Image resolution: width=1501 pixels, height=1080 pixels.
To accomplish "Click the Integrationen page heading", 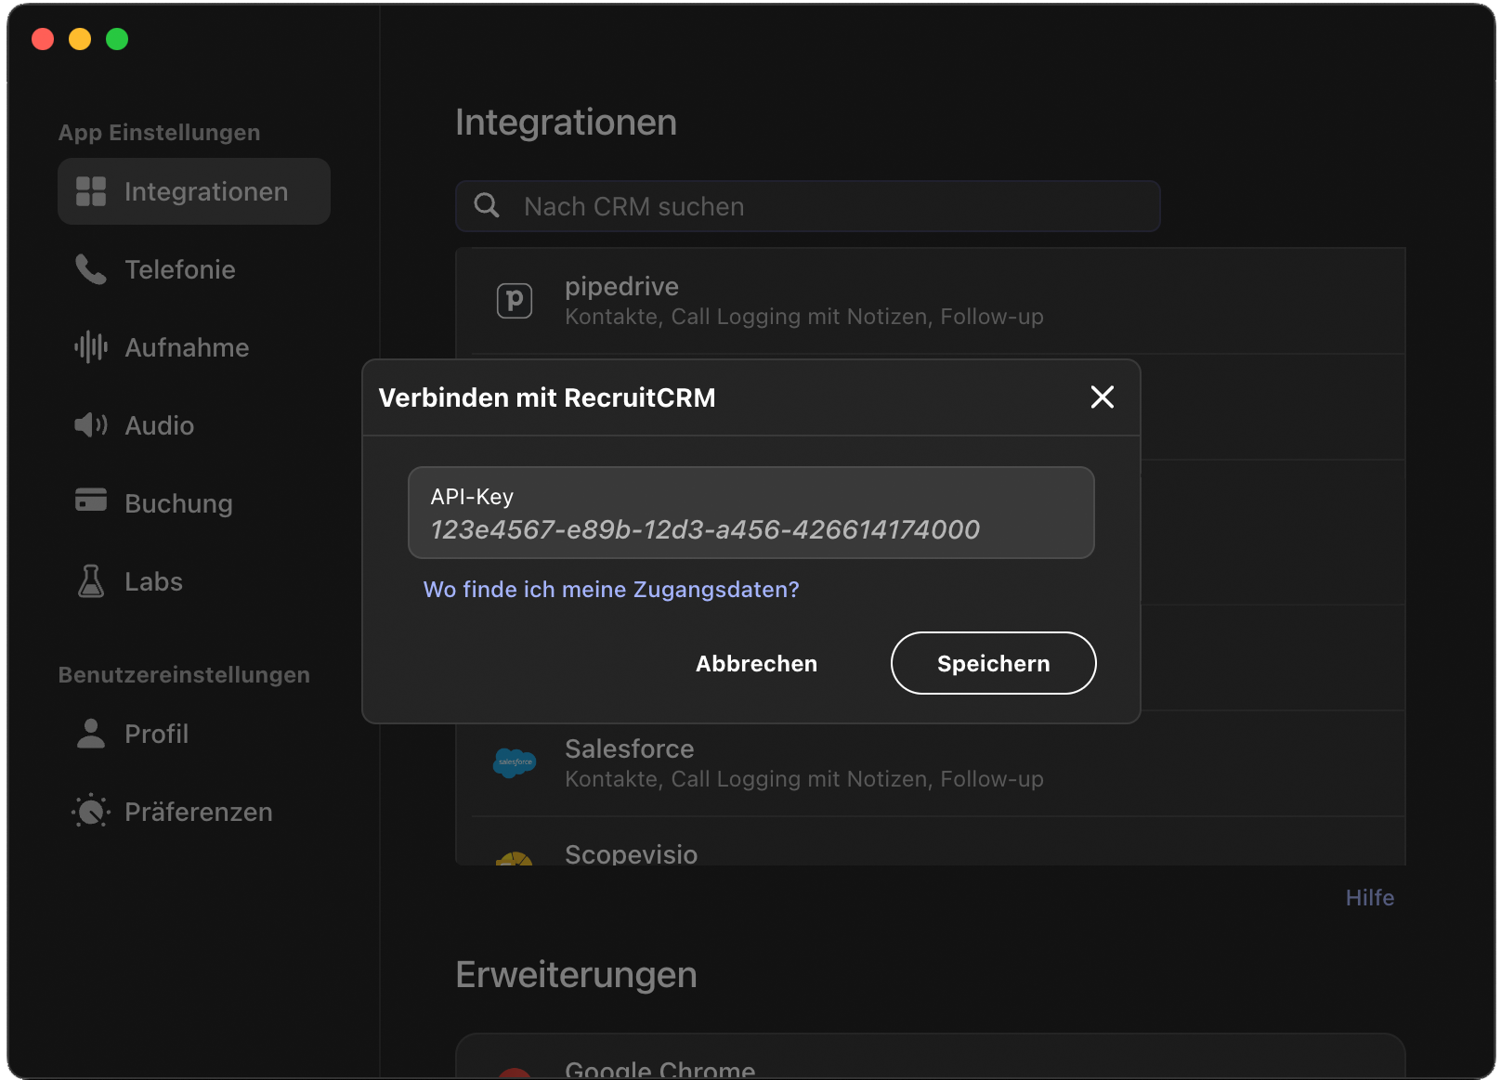I will [566, 123].
